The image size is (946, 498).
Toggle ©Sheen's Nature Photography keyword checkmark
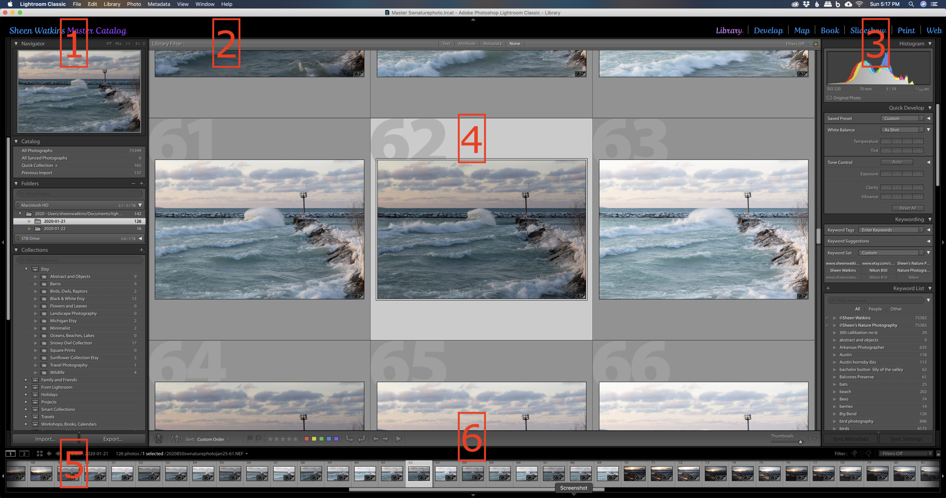pos(827,325)
